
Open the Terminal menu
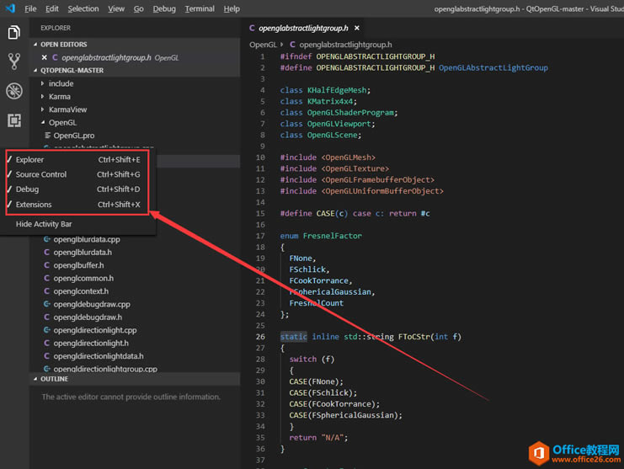click(x=200, y=8)
